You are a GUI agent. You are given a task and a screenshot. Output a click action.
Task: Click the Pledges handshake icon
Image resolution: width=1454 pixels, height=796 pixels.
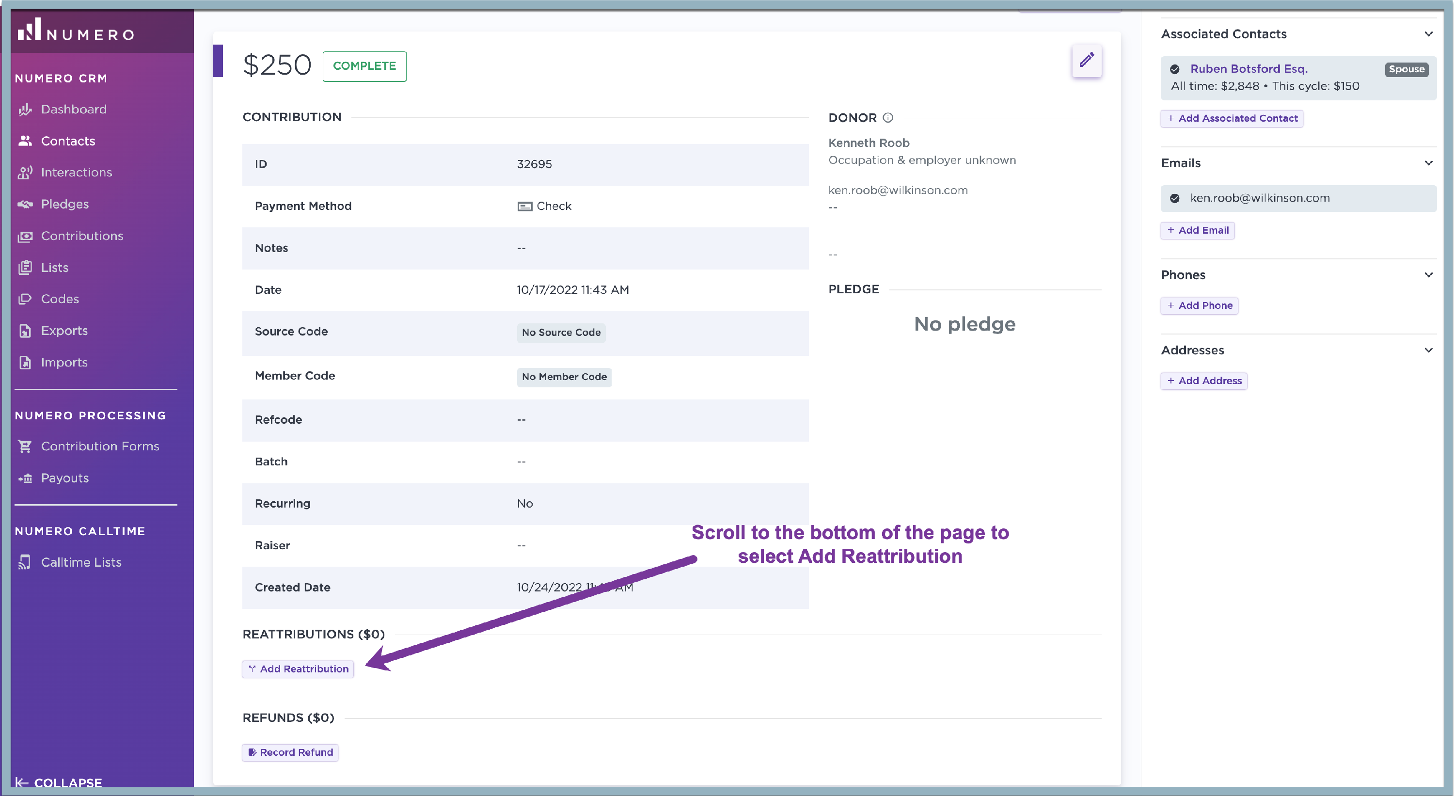[25, 205]
